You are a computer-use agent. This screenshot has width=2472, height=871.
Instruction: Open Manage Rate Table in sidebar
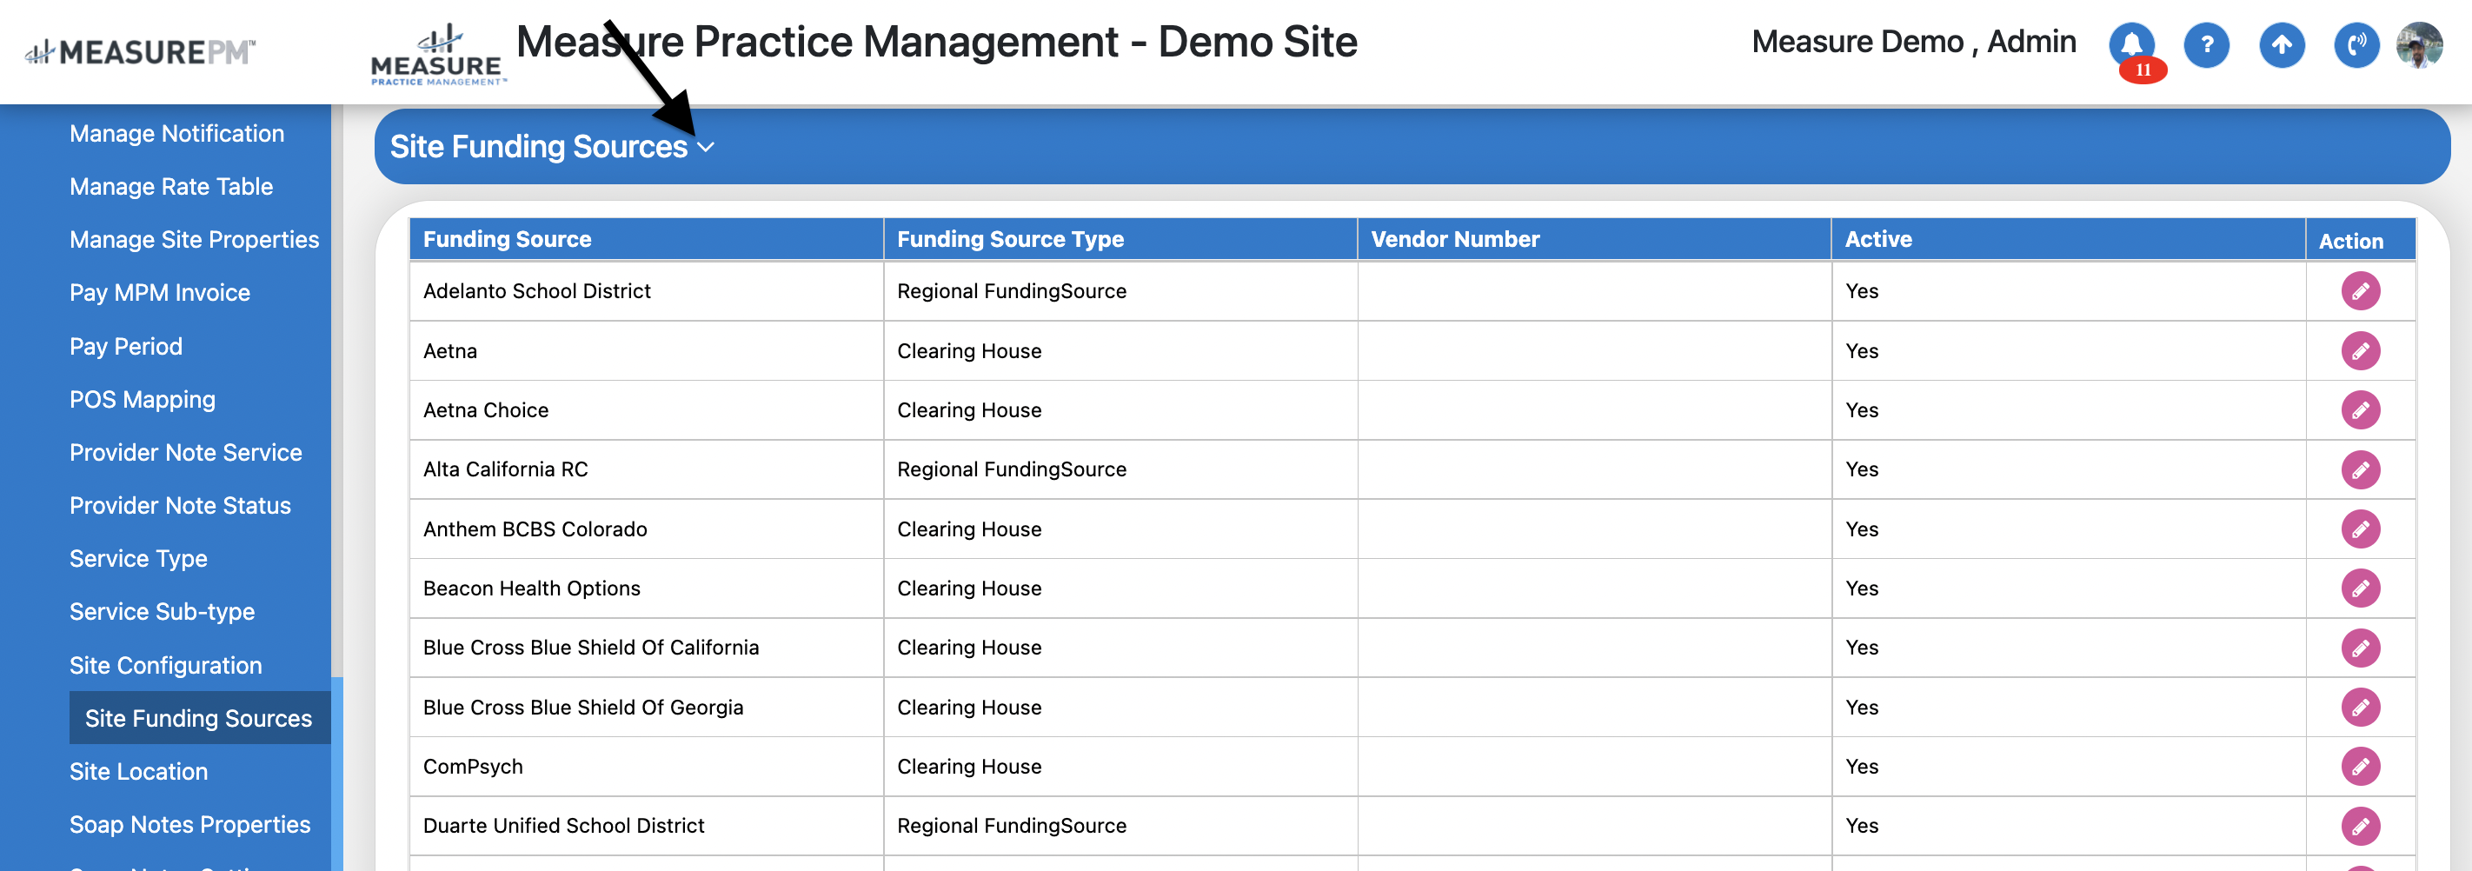click(171, 186)
